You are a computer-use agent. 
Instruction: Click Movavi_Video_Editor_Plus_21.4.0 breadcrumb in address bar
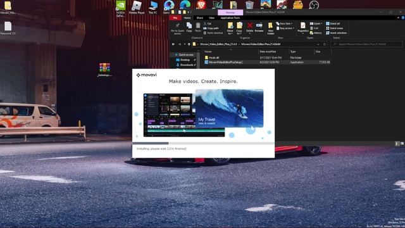click(218, 44)
